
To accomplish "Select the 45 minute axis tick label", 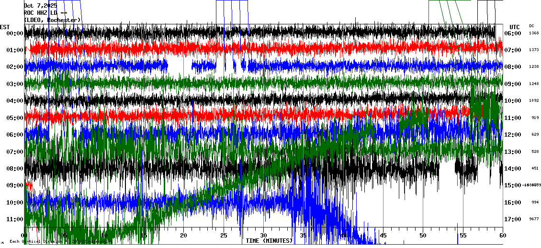I will [383, 236].
